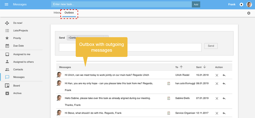This screenshot has width=255, height=118.
Task: Click the Send message button
Action: (x=211, y=46)
